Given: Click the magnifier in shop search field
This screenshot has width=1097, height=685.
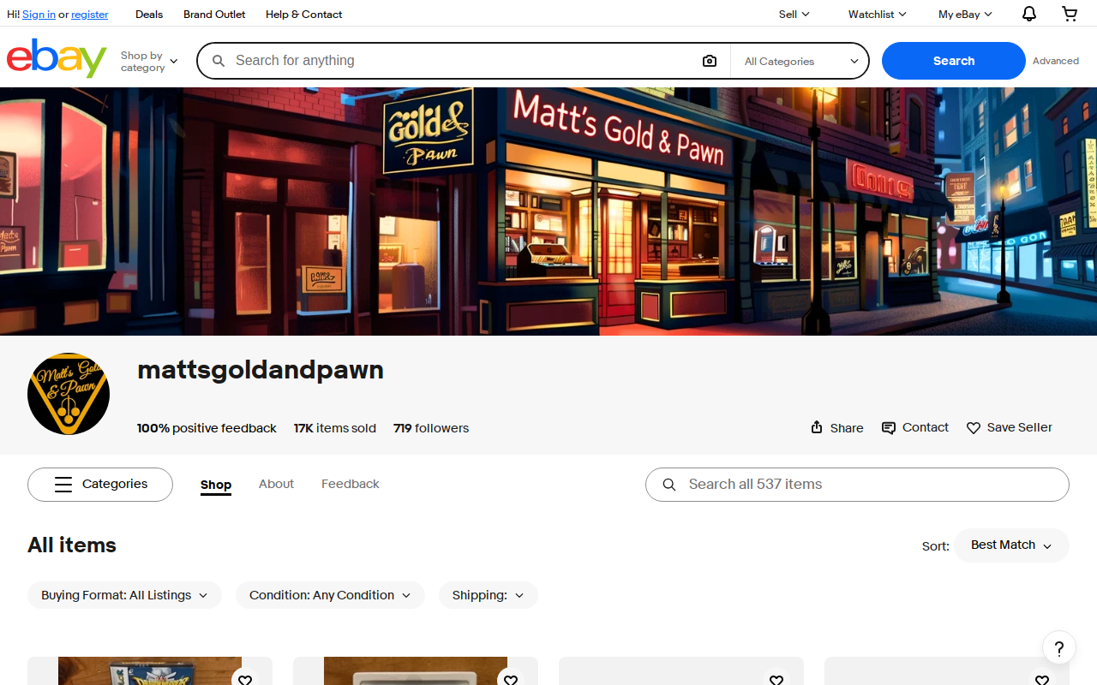Looking at the screenshot, I should pyautogui.click(x=670, y=485).
